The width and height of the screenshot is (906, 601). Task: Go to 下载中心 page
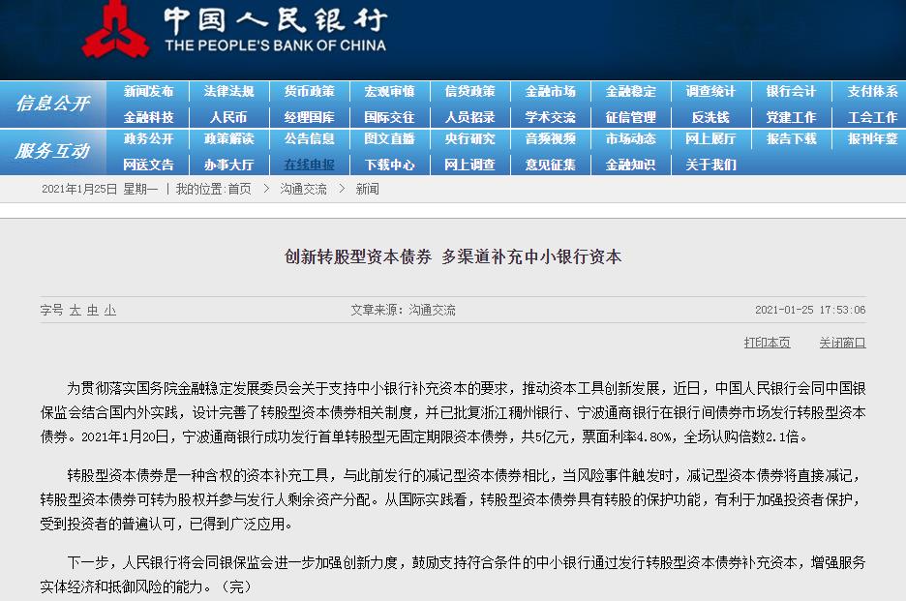(x=389, y=165)
